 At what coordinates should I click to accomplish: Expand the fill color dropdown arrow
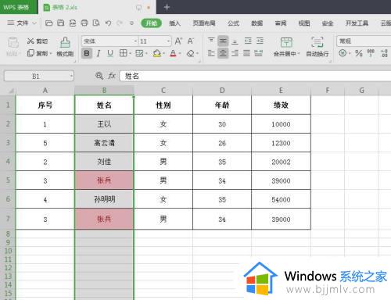pos(163,54)
